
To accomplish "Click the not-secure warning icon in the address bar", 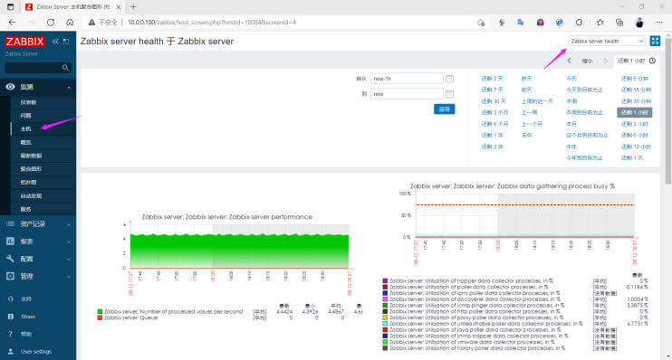I will [x=91, y=23].
